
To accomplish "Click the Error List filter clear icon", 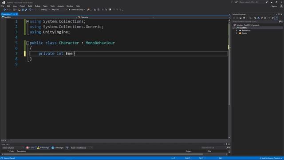I will point(67,148).
